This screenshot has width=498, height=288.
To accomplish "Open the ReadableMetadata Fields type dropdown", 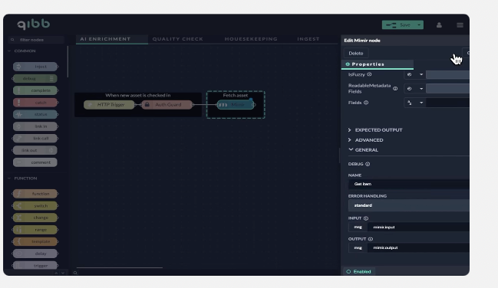I will (414, 89).
